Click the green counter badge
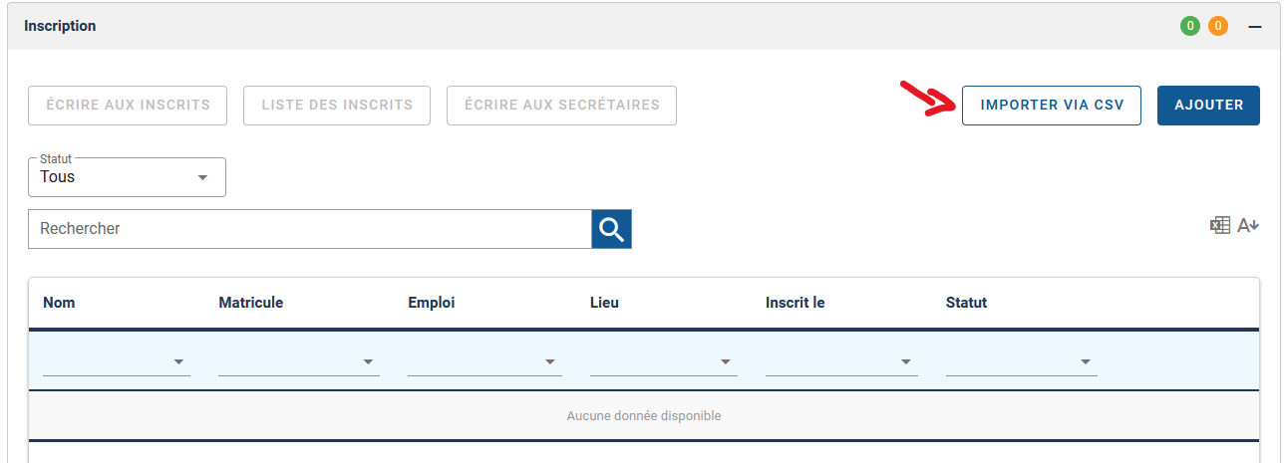Image resolution: width=1284 pixels, height=463 pixels. (1189, 27)
